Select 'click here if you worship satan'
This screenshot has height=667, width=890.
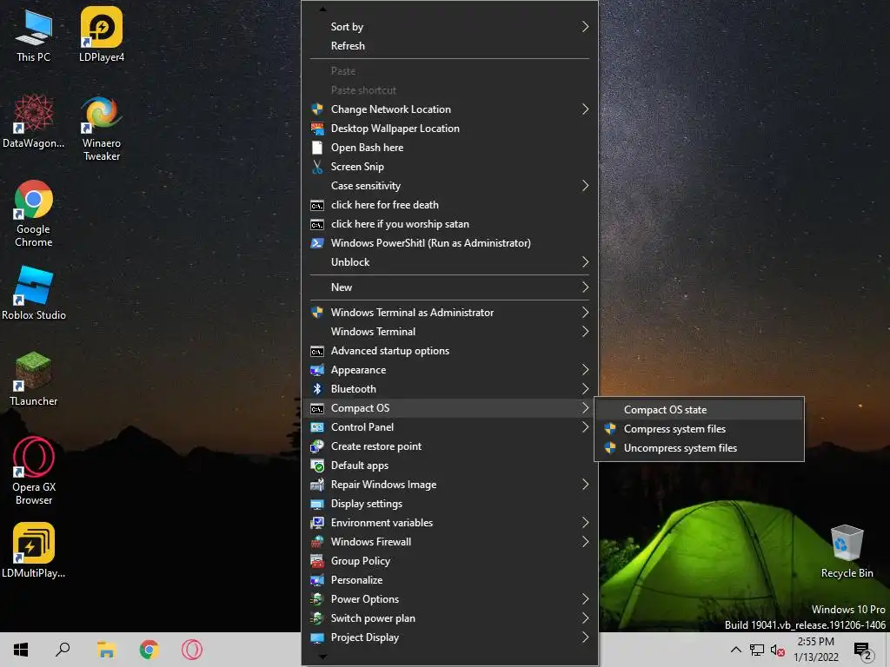449,224
